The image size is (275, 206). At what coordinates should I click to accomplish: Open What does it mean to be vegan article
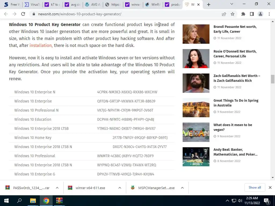point(233,127)
